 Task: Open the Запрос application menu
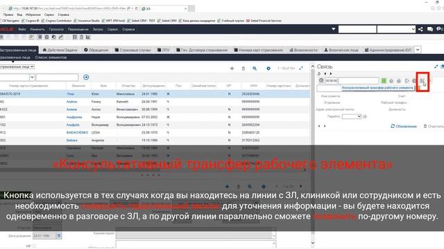pyautogui.click(x=98, y=29)
